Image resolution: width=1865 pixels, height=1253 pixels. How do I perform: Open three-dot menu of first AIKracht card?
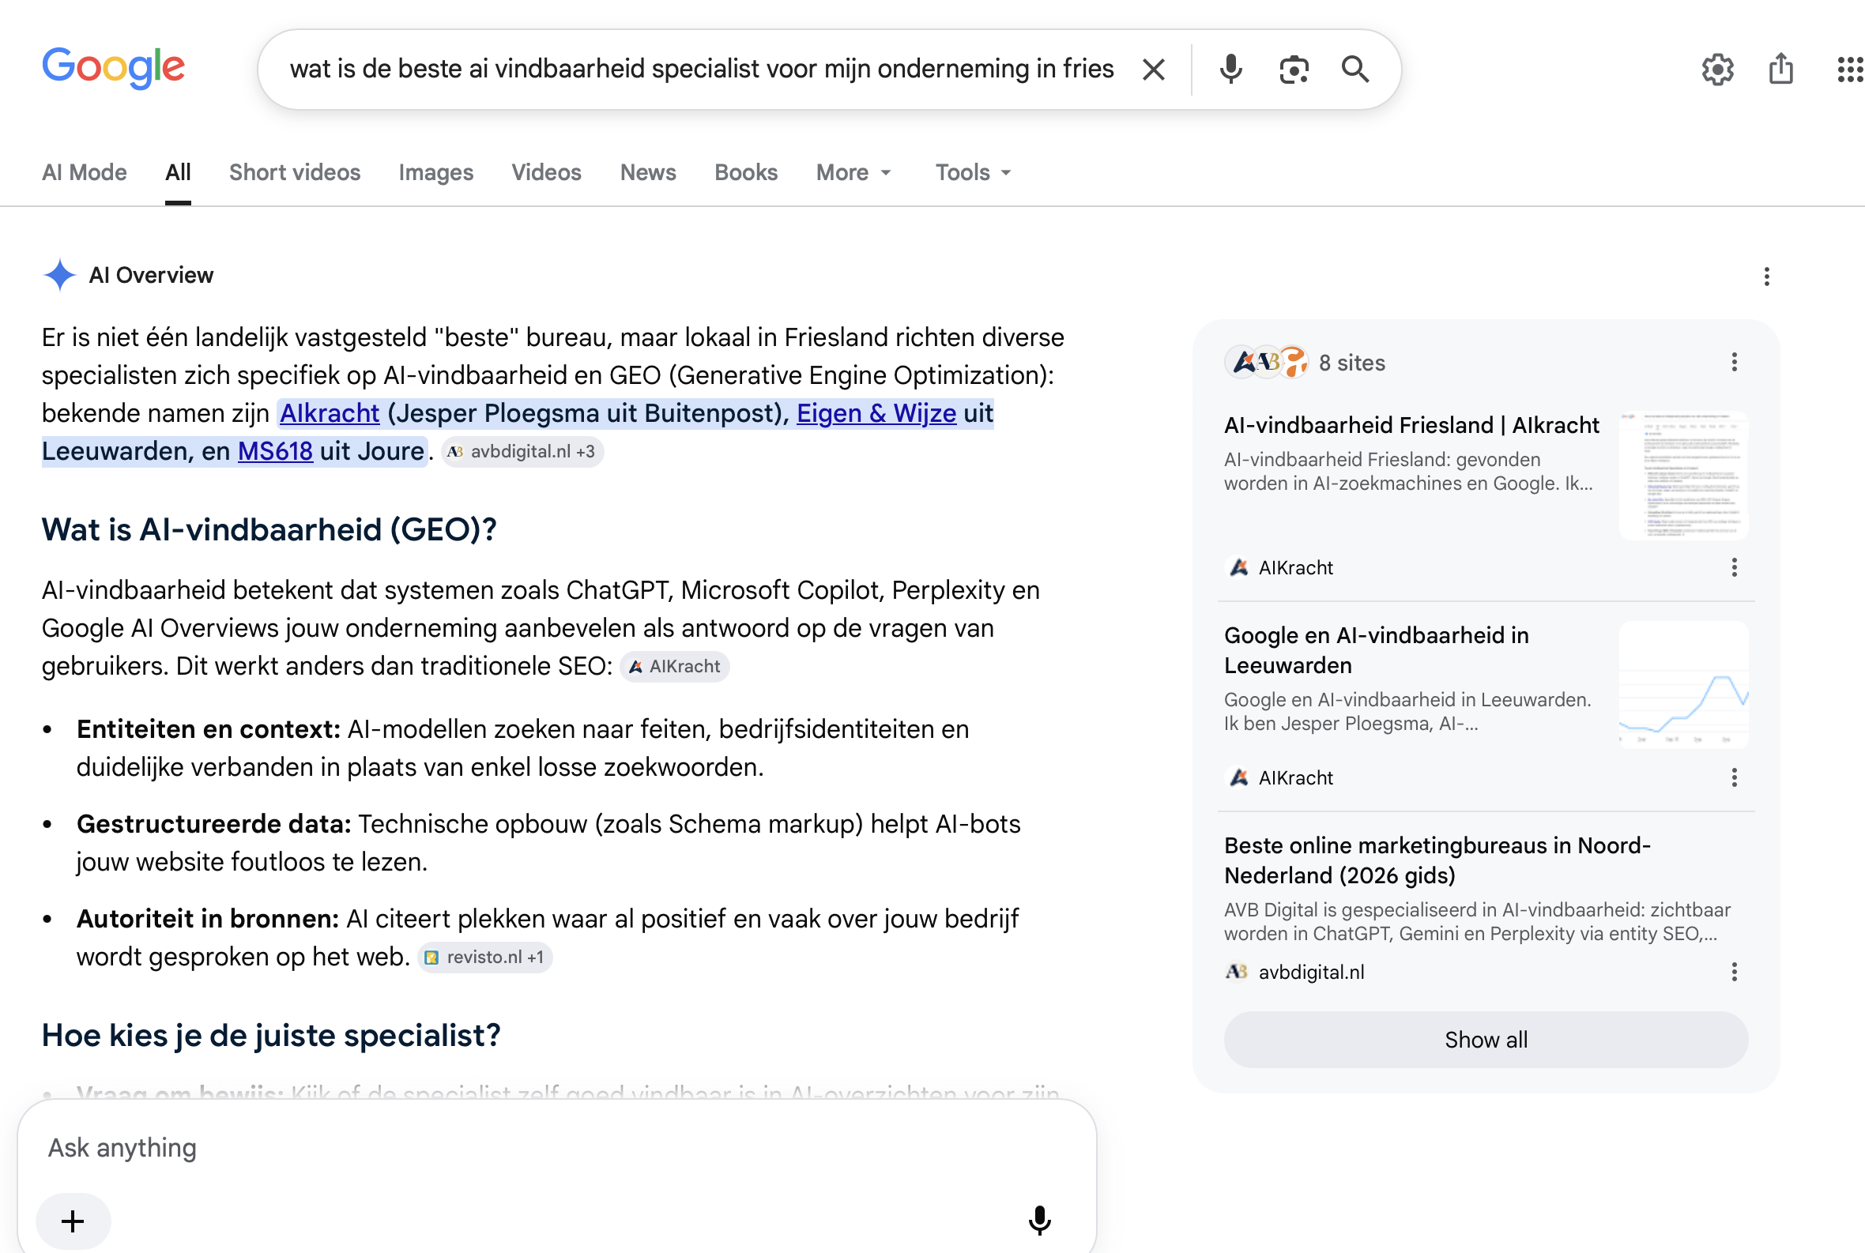tap(1734, 567)
